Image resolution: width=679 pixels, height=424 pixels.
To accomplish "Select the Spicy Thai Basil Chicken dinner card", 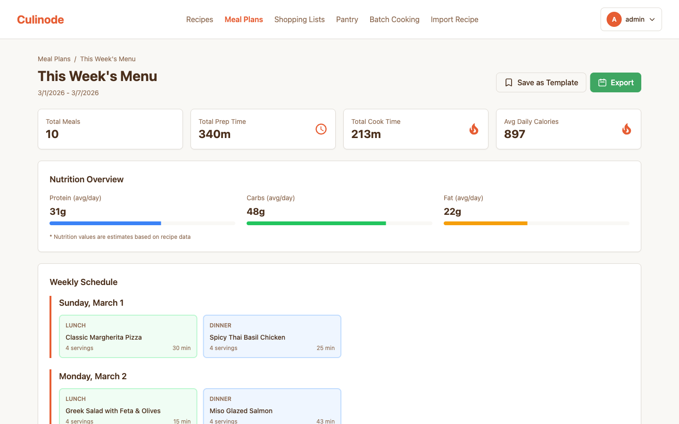I will point(272,336).
